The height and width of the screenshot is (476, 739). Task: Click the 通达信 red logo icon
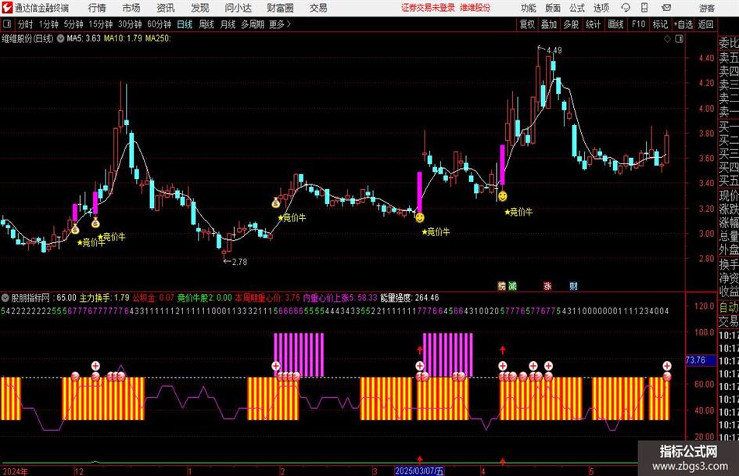[6, 8]
